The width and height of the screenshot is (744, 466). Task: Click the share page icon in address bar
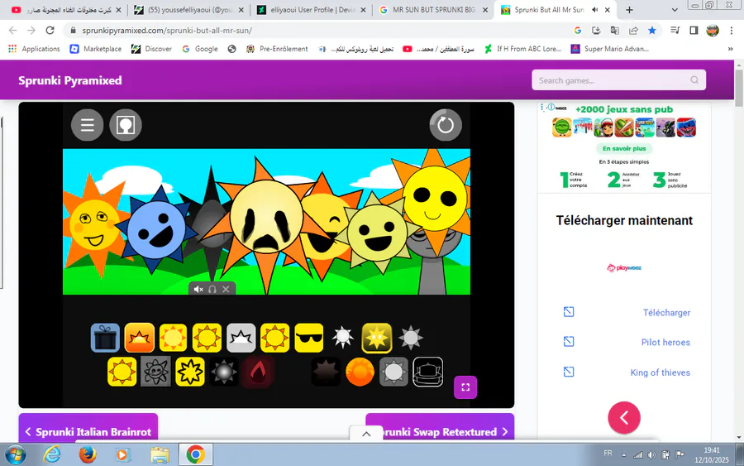(x=633, y=31)
